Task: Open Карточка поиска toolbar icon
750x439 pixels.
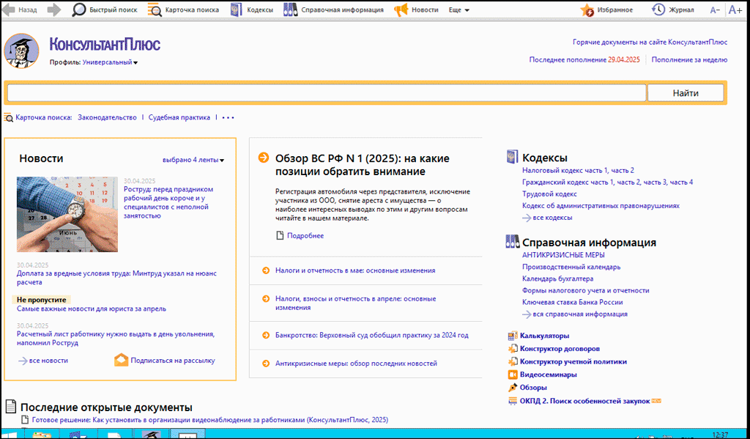Action: [155, 10]
